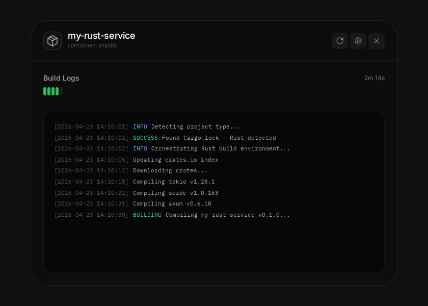Image resolution: width=428 pixels, height=306 pixels.
Task: Click the restart build icon
Action: (340, 41)
